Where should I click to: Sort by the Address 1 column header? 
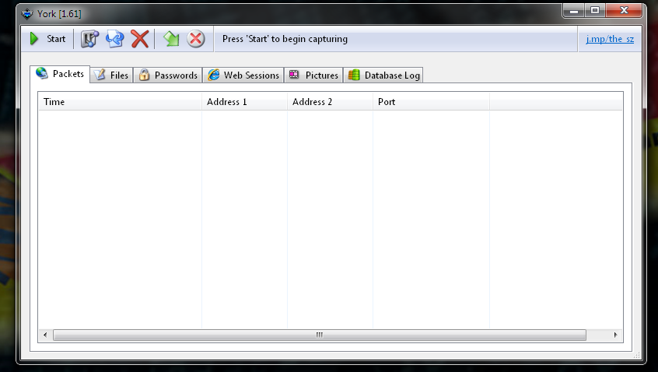tap(245, 102)
